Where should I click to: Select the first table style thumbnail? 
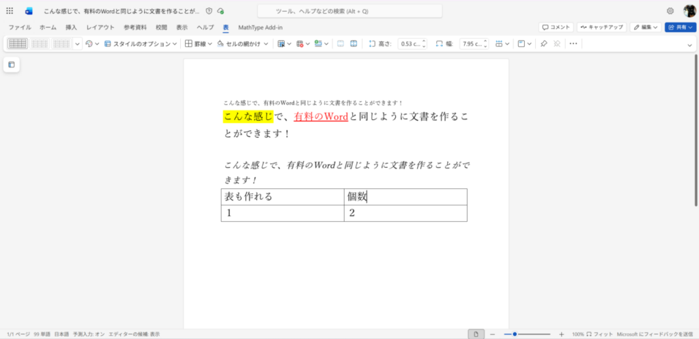point(18,44)
